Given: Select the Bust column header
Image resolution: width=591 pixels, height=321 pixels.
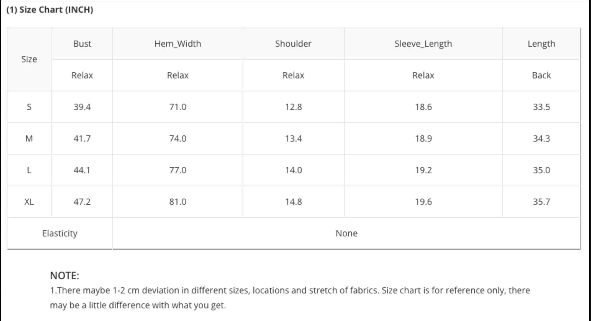Looking at the screenshot, I should point(82,44).
